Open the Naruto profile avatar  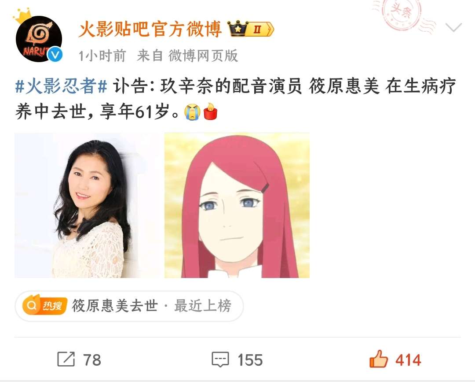39,39
